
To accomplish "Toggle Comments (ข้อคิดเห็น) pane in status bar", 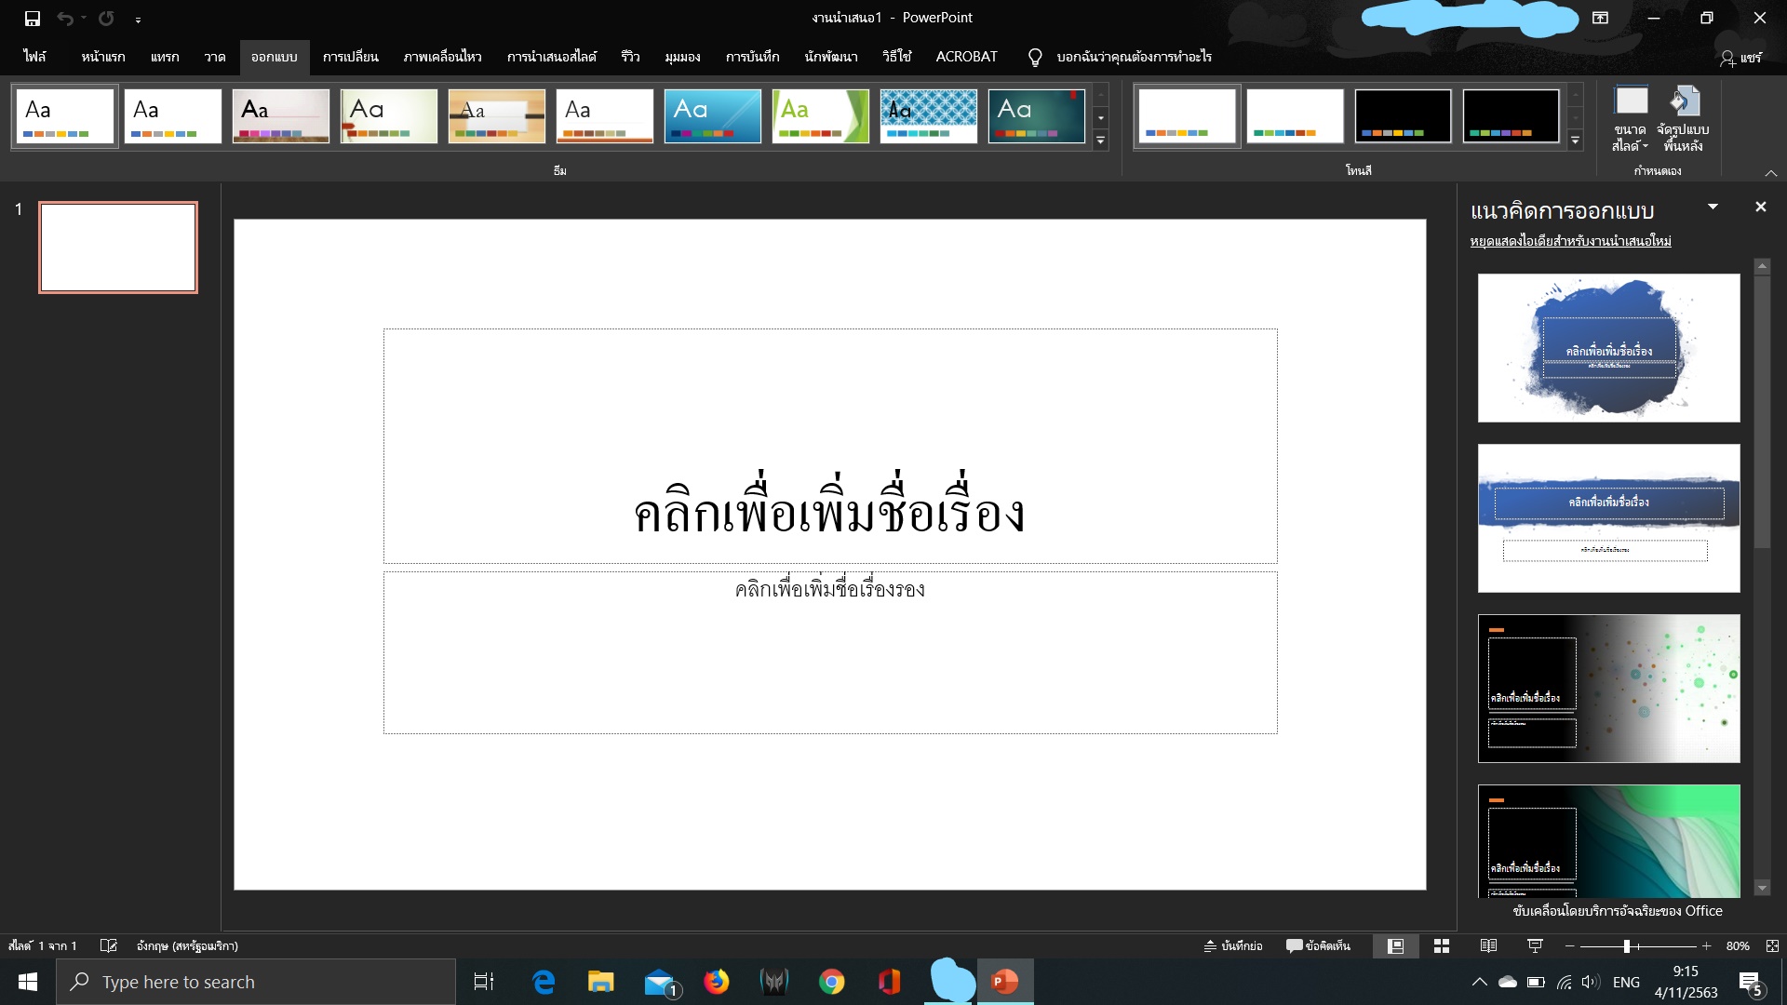I will (x=1318, y=946).
